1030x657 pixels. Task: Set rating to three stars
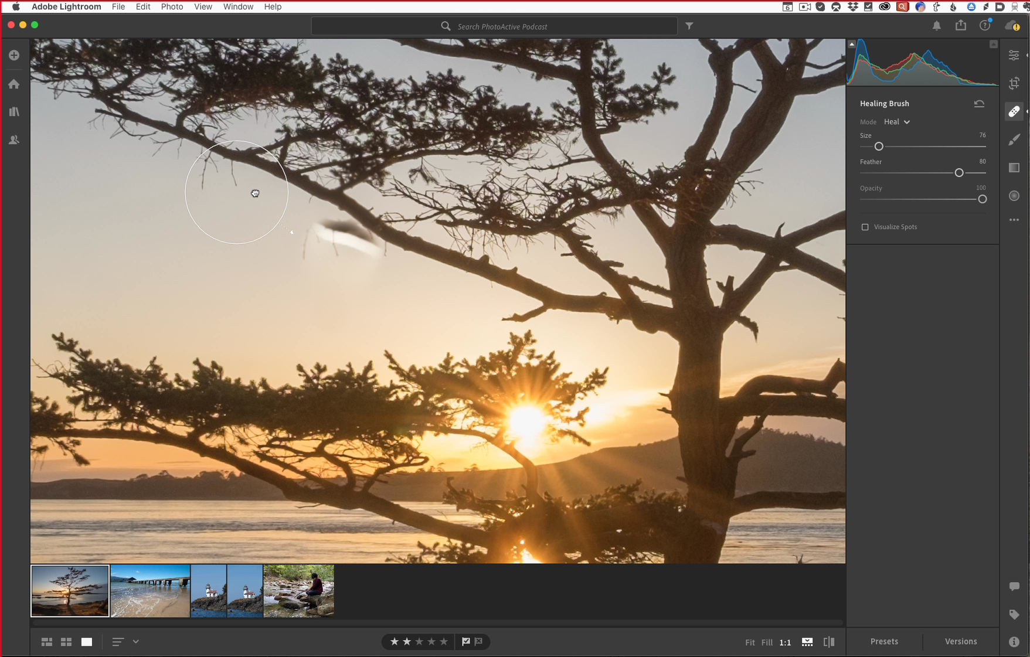click(x=419, y=642)
